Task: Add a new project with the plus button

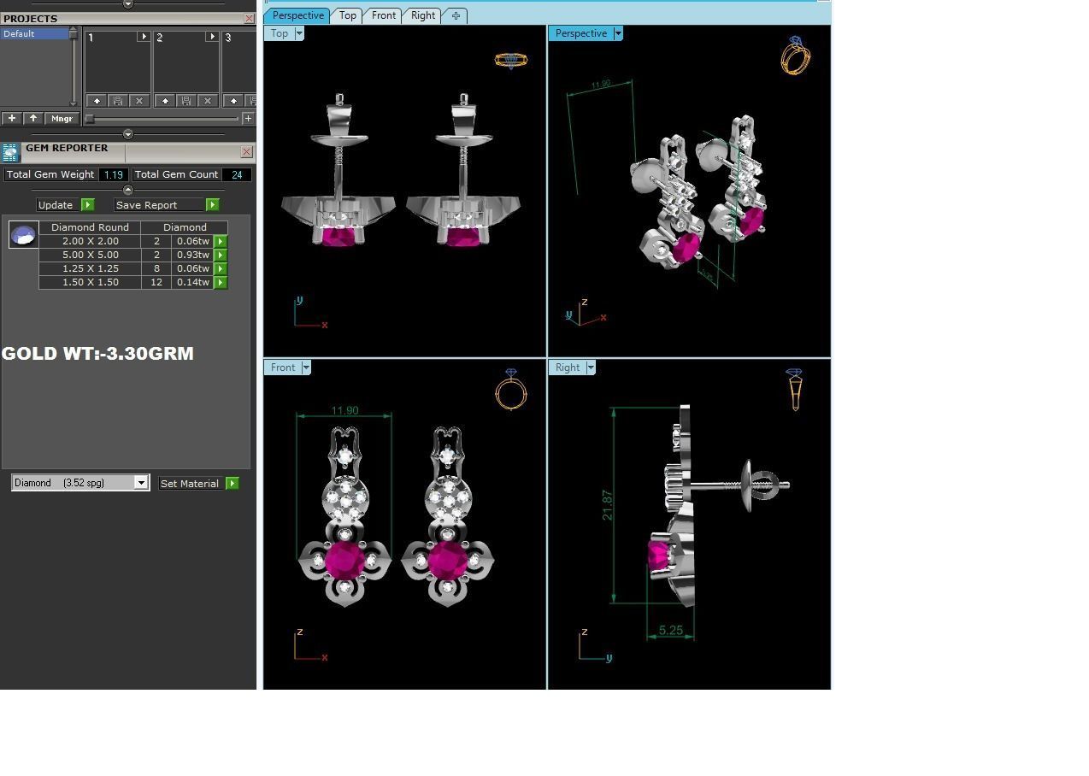Action: (x=12, y=119)
